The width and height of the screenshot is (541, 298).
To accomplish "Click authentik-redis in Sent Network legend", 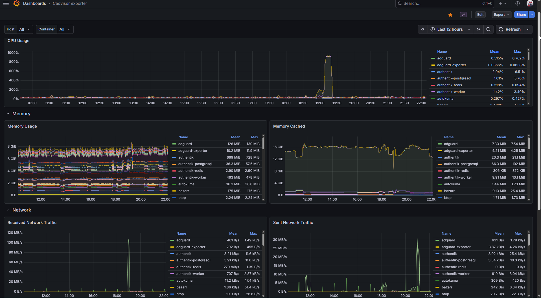I will (454, 267).
